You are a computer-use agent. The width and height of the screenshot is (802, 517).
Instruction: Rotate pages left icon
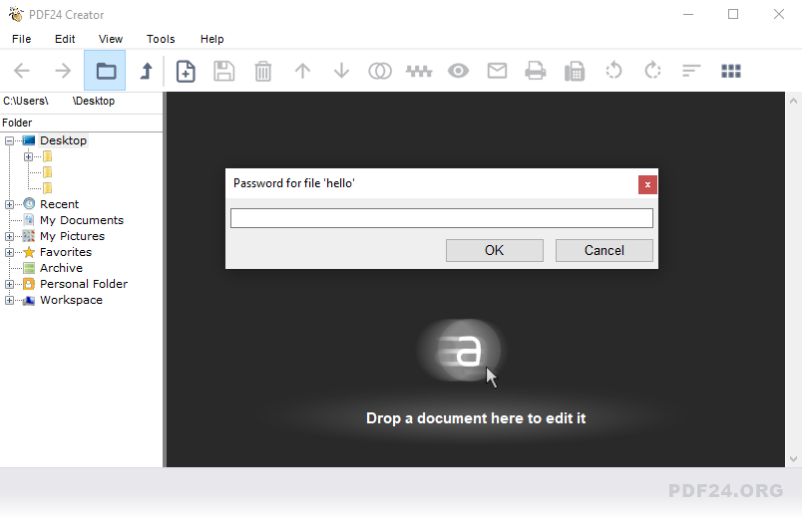(613, 71)
